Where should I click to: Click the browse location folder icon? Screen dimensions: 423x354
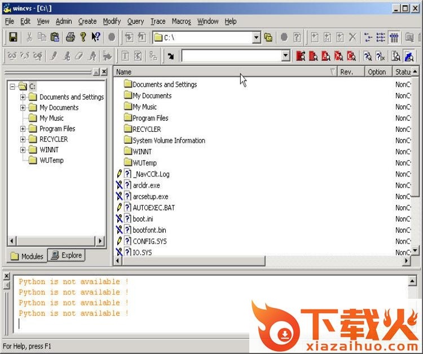point(268,37)
